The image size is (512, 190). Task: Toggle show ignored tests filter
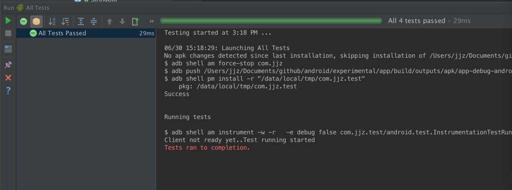click(36, 21)
